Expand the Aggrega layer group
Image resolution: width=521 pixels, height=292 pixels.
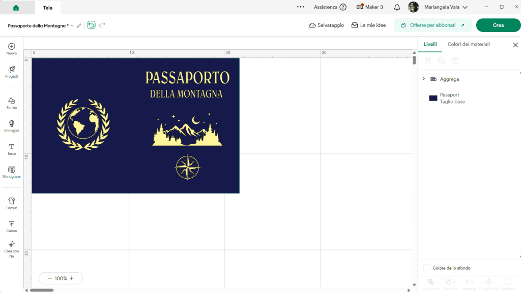[x=424, y=79]
